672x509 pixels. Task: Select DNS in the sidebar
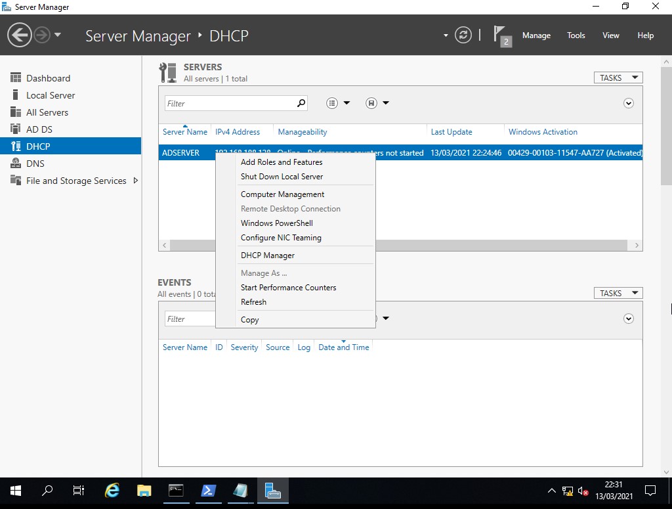35,164
